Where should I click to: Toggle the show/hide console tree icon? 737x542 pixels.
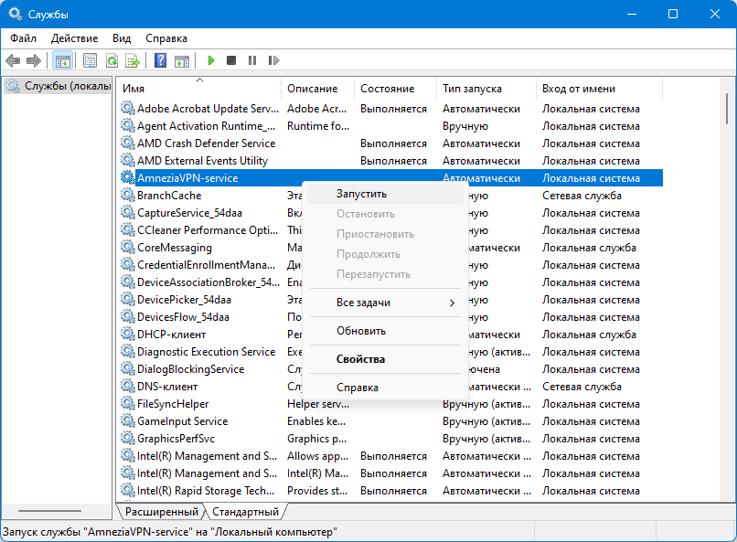point(63,60)
